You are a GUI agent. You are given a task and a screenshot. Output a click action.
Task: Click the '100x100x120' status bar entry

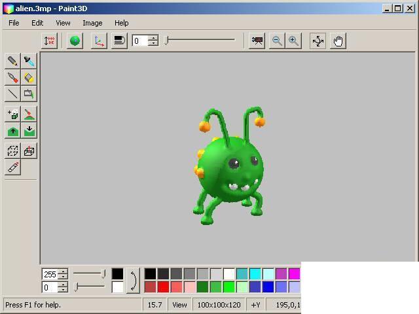(219, 305)
